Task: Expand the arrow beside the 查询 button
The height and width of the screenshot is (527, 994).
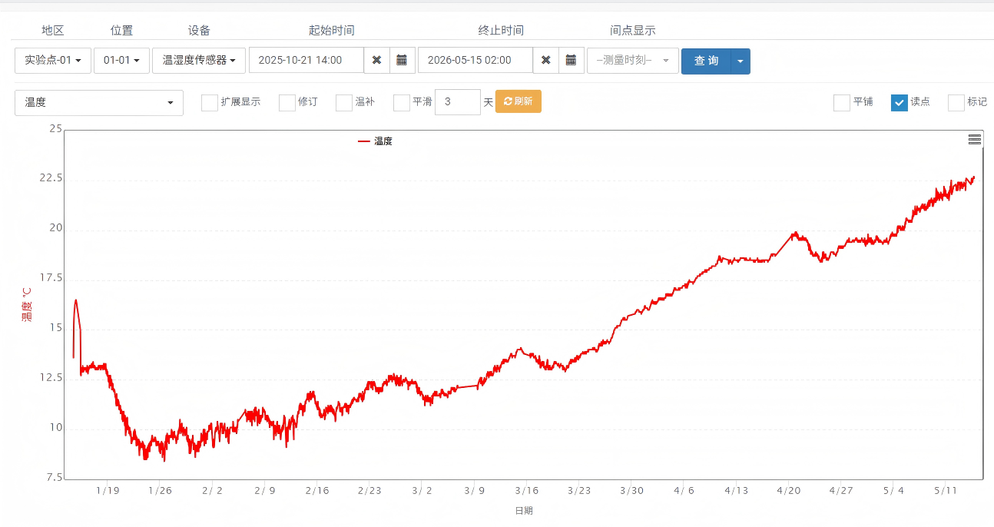Action: [x=741, y=61]
